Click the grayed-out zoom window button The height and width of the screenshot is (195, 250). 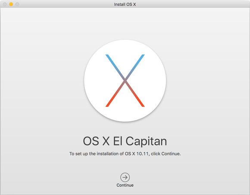tap(17, 4)
